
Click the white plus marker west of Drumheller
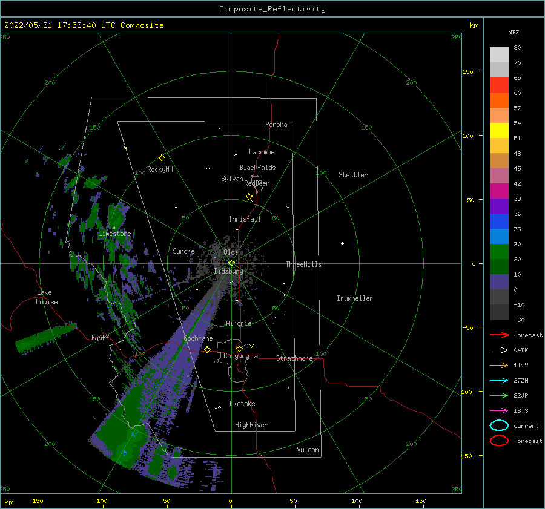(x=342, y=243)
